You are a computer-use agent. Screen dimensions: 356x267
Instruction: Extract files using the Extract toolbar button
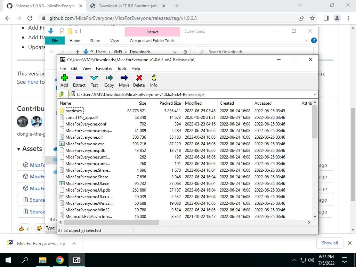[x=79, y=81]
